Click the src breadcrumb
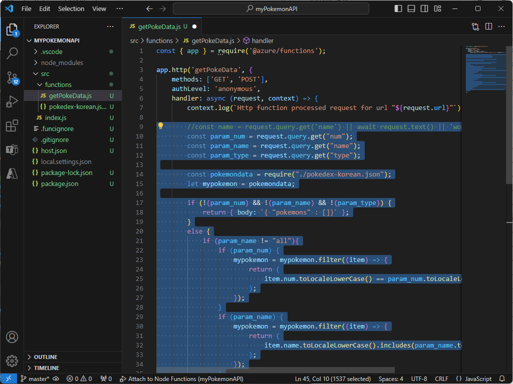Viewport: 513px width, 384px height. pyautogui.click(x=134, y=41)
